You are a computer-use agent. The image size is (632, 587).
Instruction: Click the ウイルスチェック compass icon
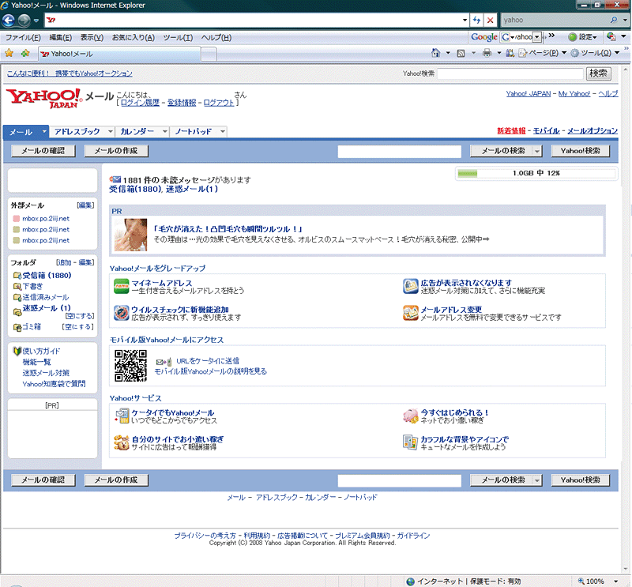point(122,313)
